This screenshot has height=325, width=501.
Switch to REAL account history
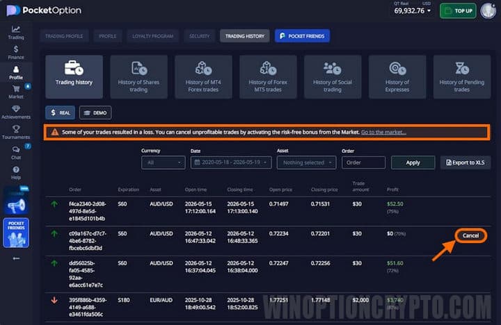60,112
